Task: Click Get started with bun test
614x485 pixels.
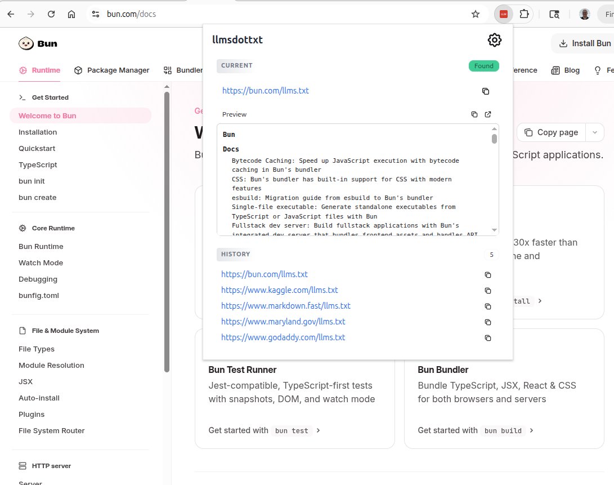Action: tap(265, 430)
